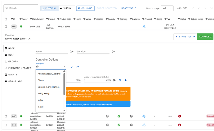
Task: Filter the Power column
Action: 20,19
